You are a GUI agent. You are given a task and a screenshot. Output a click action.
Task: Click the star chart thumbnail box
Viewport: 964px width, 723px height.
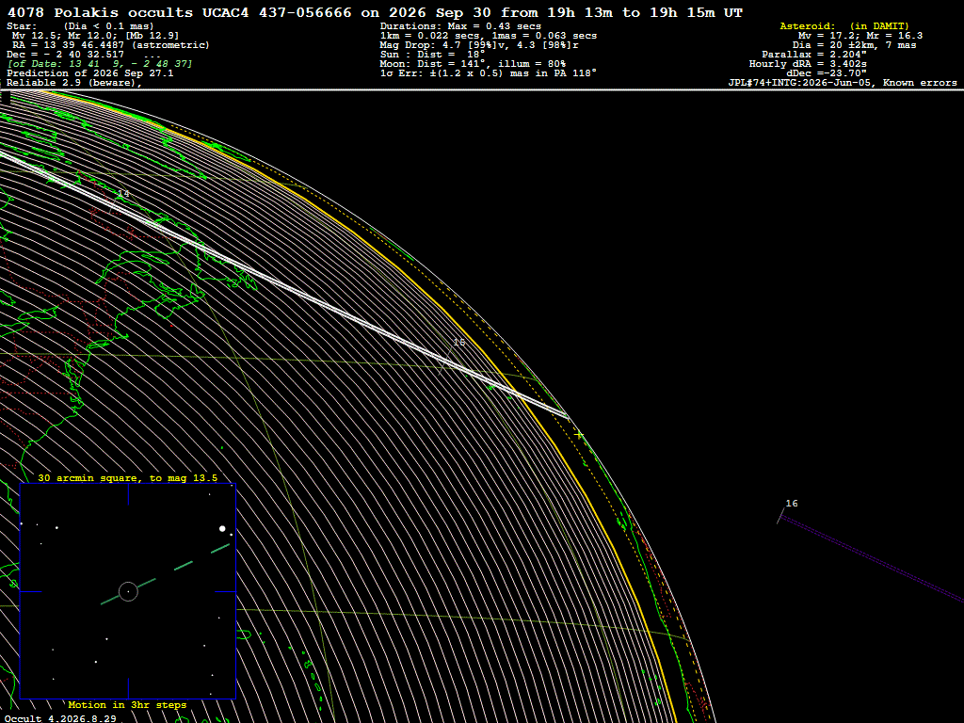tap(128, 591)
